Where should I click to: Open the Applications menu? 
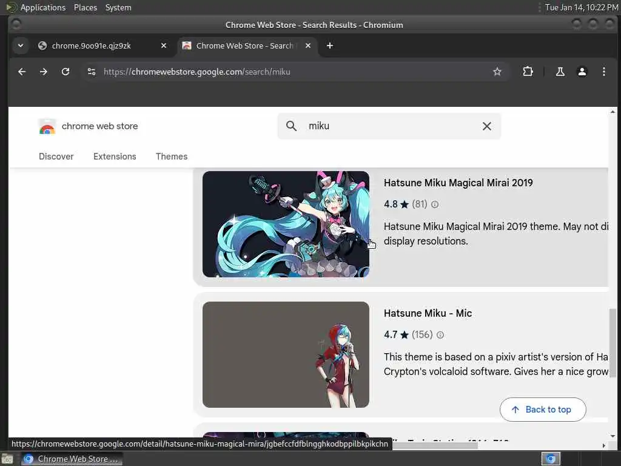click(43, 7)
